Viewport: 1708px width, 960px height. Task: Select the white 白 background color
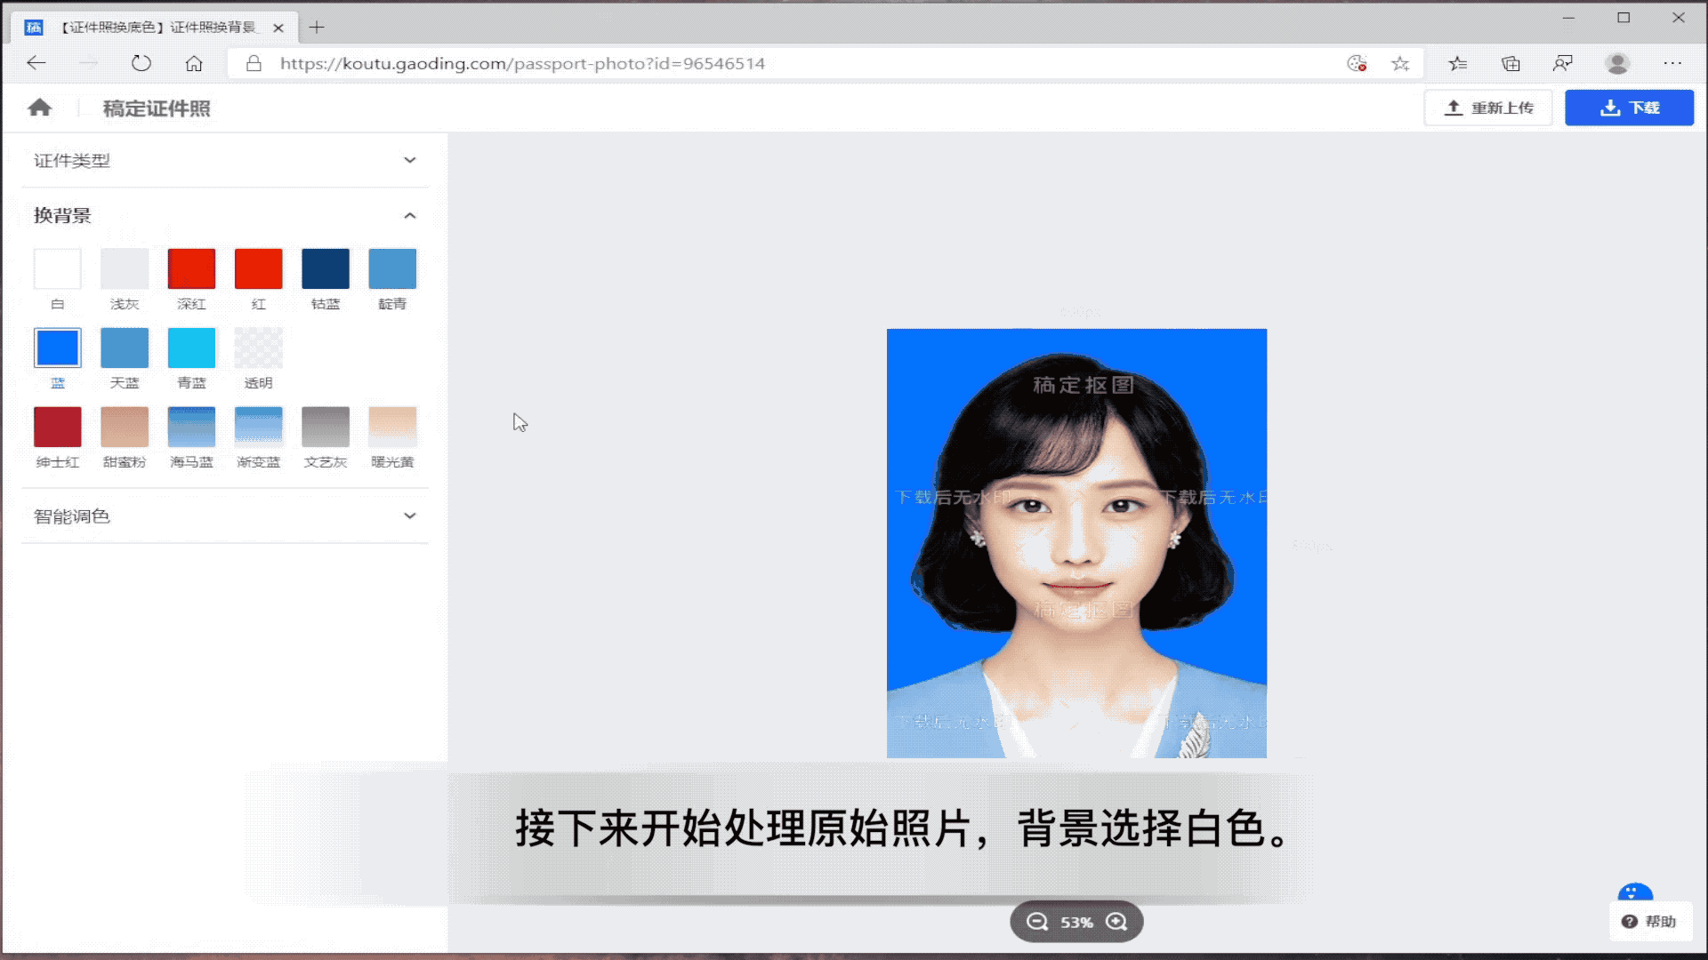pos(57,268)
